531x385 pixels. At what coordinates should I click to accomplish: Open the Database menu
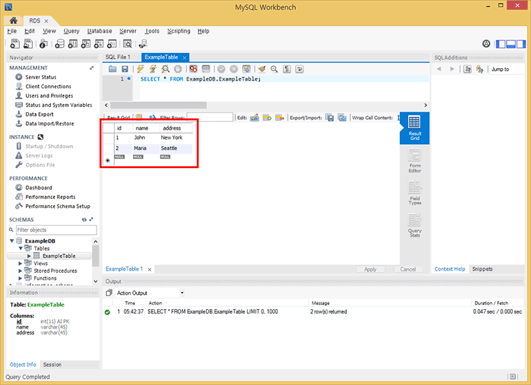(99, 31)
